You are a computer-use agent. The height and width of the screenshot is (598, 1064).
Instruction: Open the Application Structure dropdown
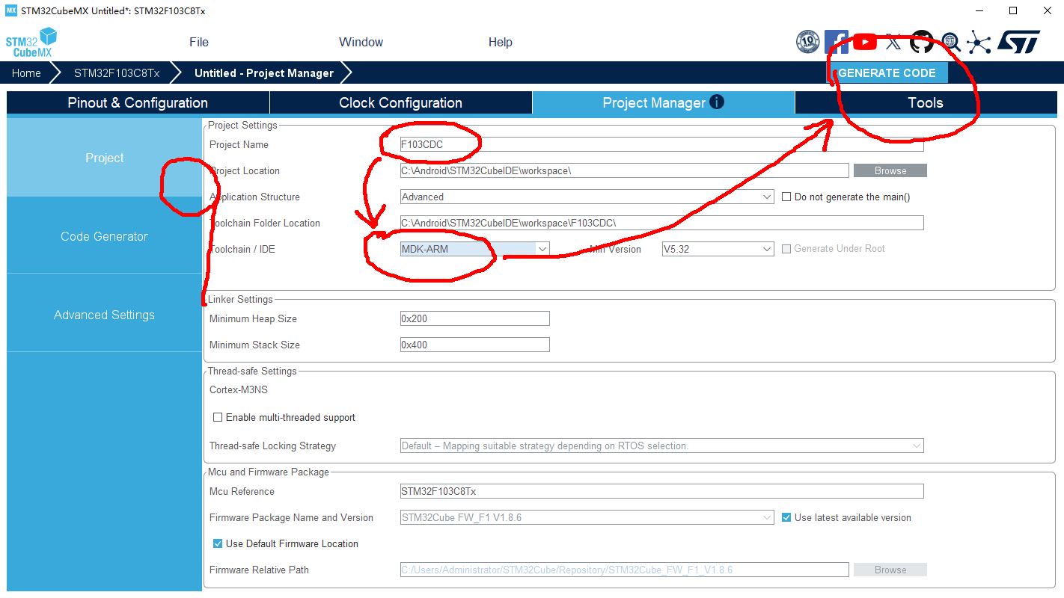587,197
